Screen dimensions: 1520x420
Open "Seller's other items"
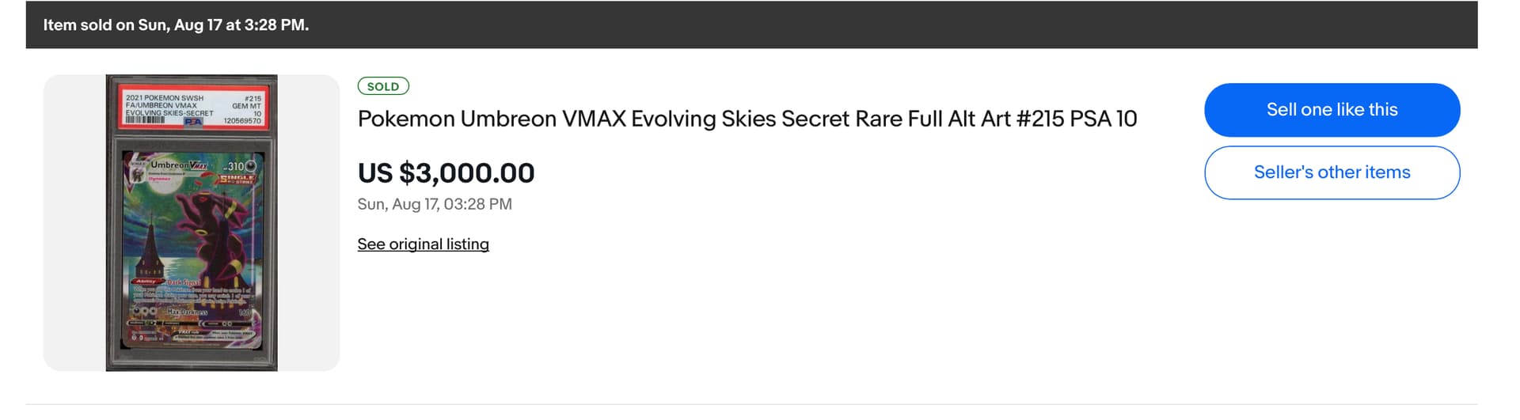(1332, 172)
